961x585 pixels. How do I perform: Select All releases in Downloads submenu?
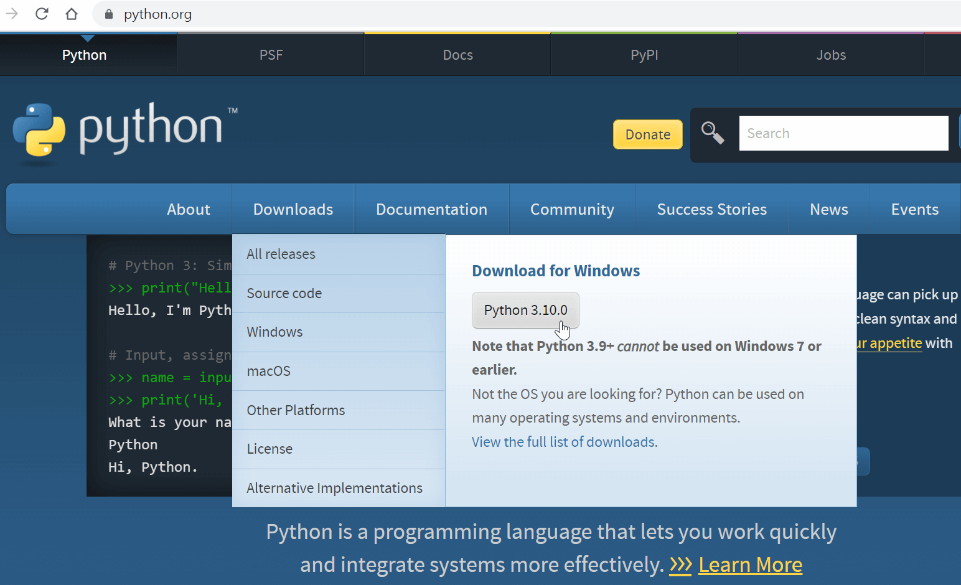pos(339,254)
